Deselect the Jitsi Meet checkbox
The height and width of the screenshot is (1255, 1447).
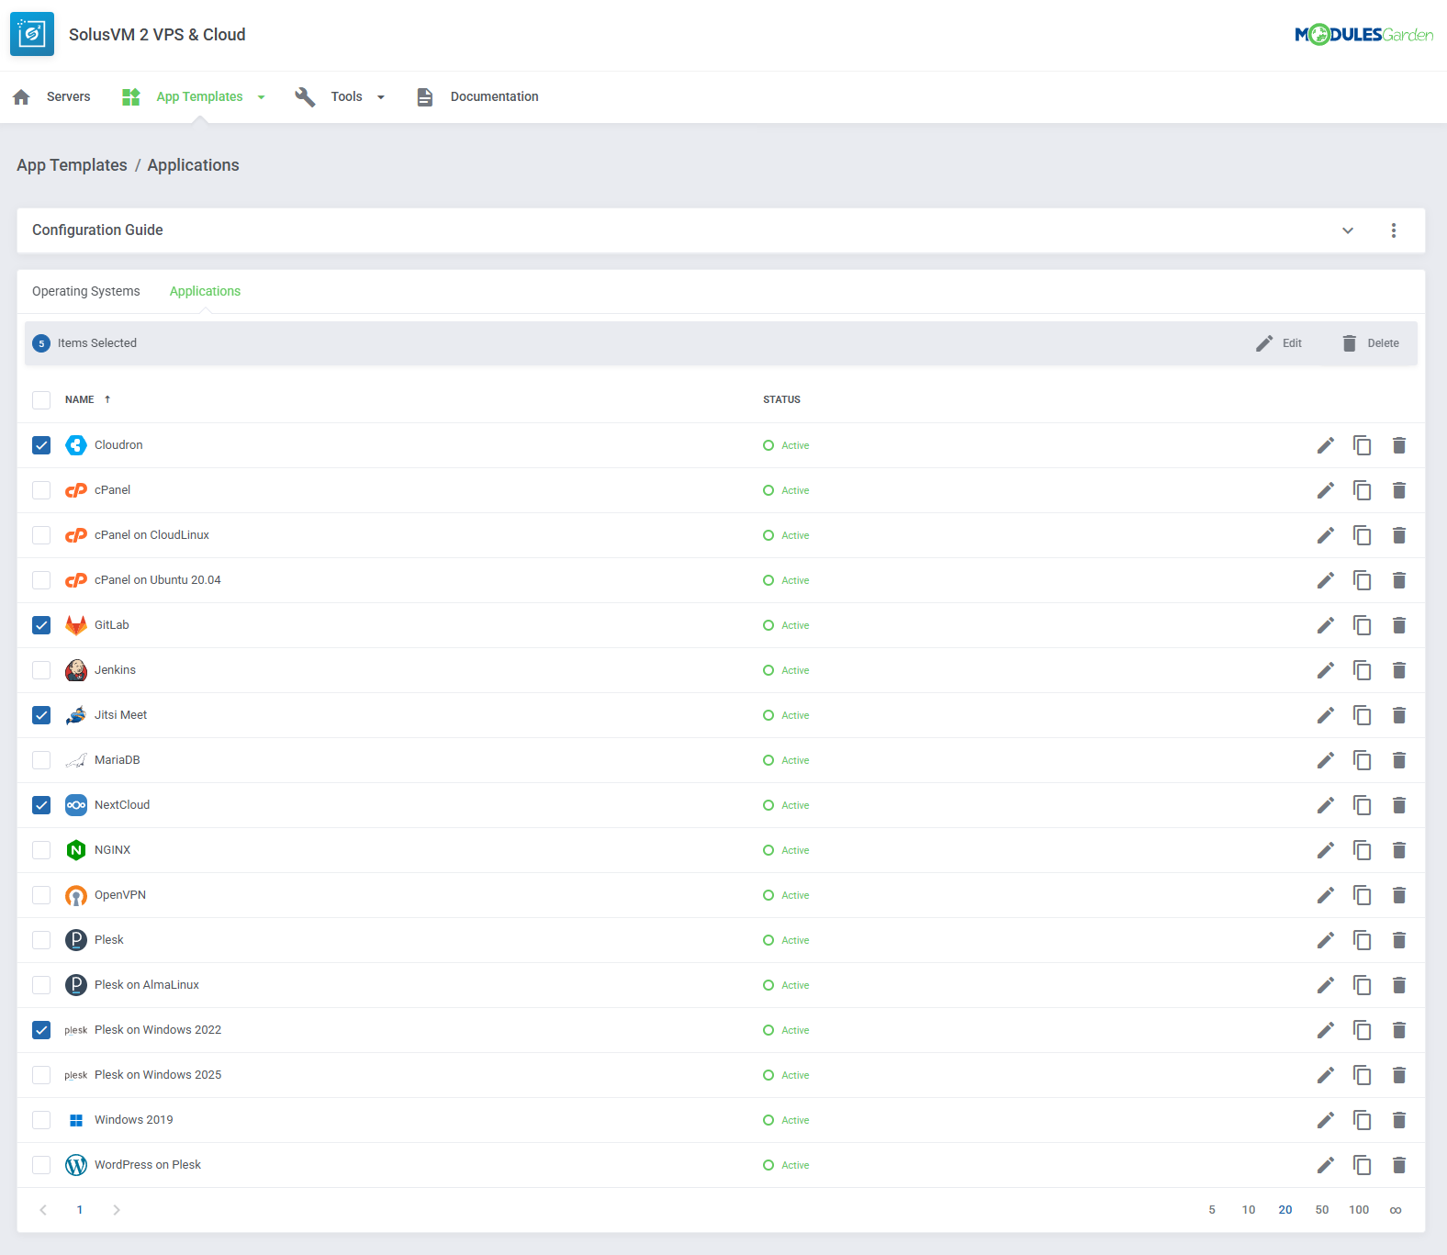coord(41,715)
